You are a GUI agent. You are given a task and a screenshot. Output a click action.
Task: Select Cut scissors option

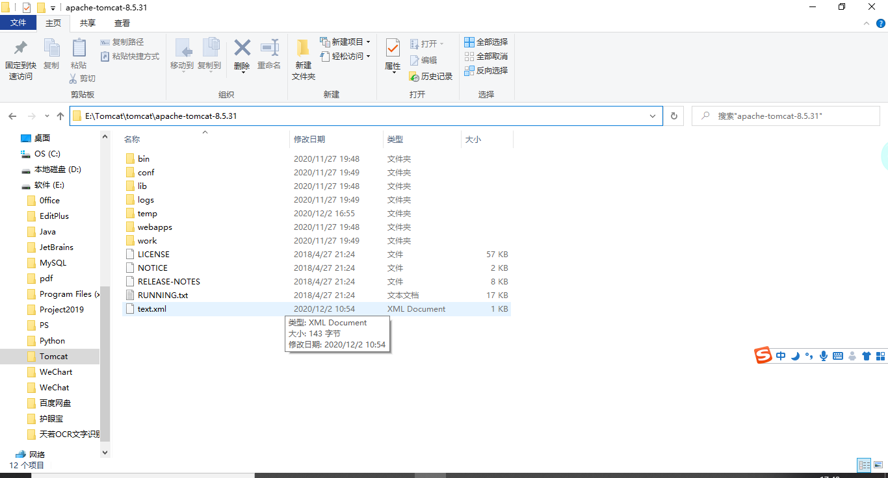click(x=83, y=79)
